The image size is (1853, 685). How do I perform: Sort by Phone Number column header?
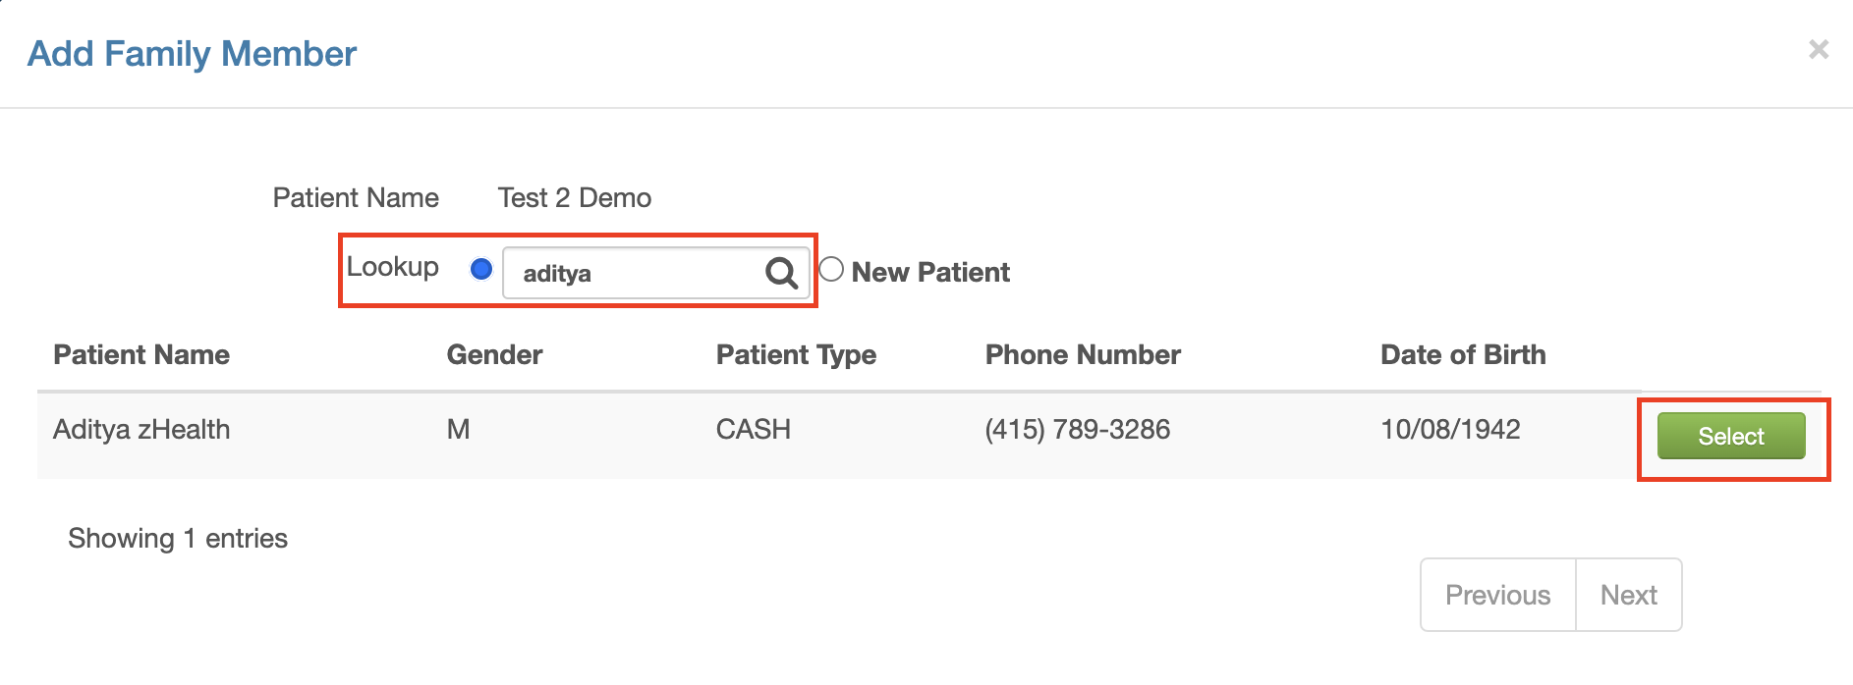point(1083,354)
